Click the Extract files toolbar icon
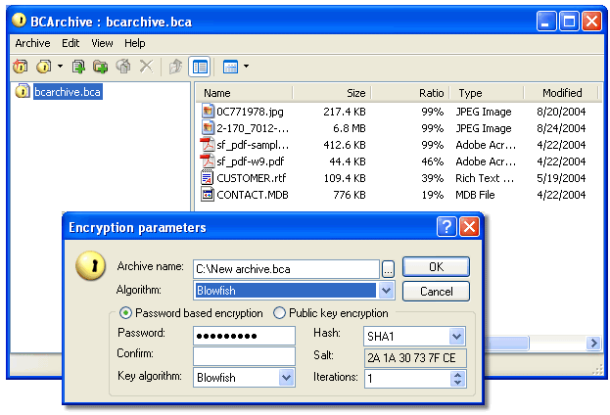 (123, 67)
